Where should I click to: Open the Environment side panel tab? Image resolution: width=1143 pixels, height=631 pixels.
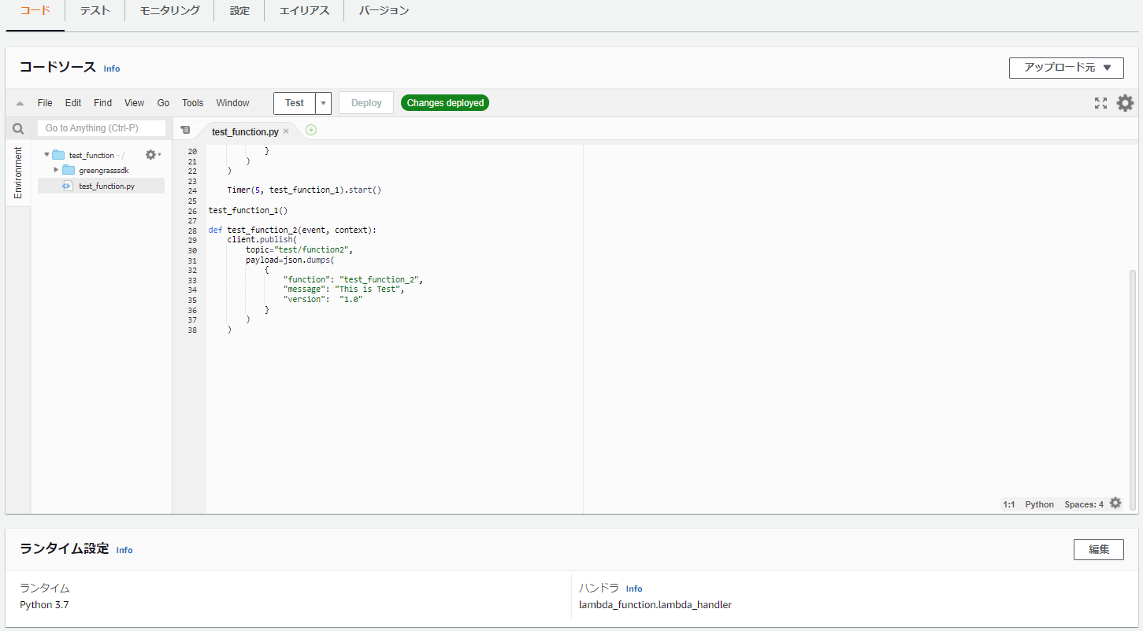pyautogui.click(x=18, y=172)
